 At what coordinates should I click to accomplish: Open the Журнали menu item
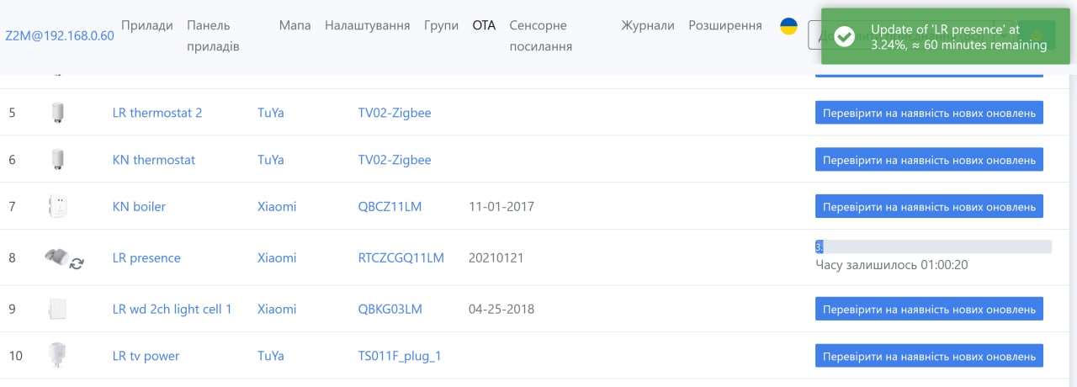(648, 25)
